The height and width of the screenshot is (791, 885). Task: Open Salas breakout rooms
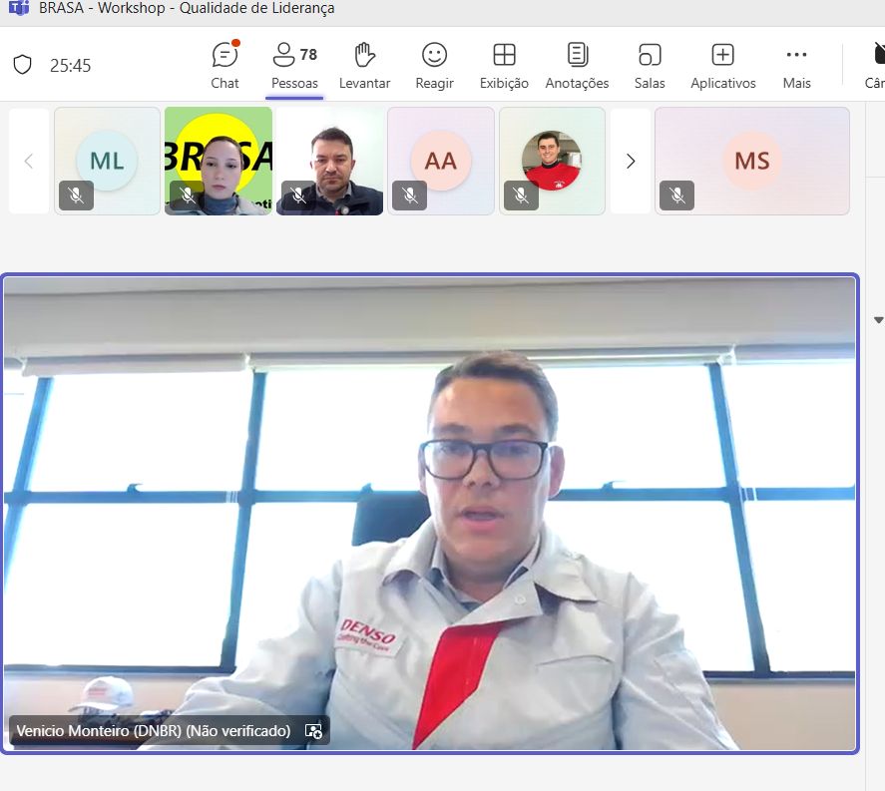click(x=650, y=65)
